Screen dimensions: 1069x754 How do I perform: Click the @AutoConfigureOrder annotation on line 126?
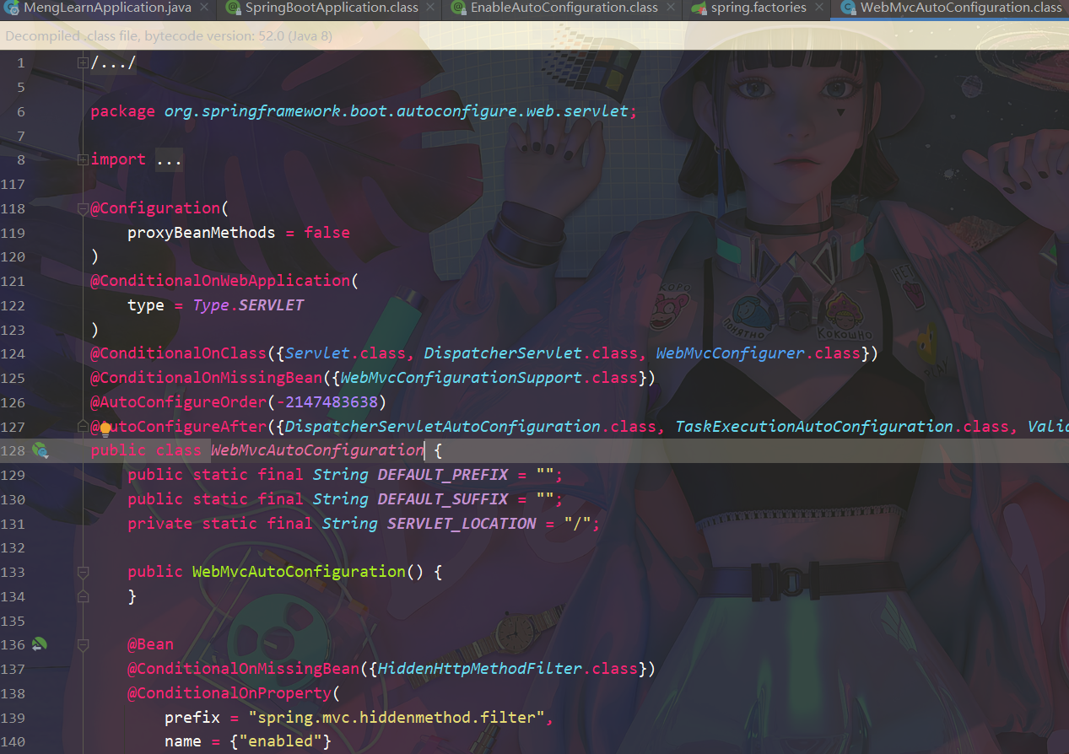[179, 402]
